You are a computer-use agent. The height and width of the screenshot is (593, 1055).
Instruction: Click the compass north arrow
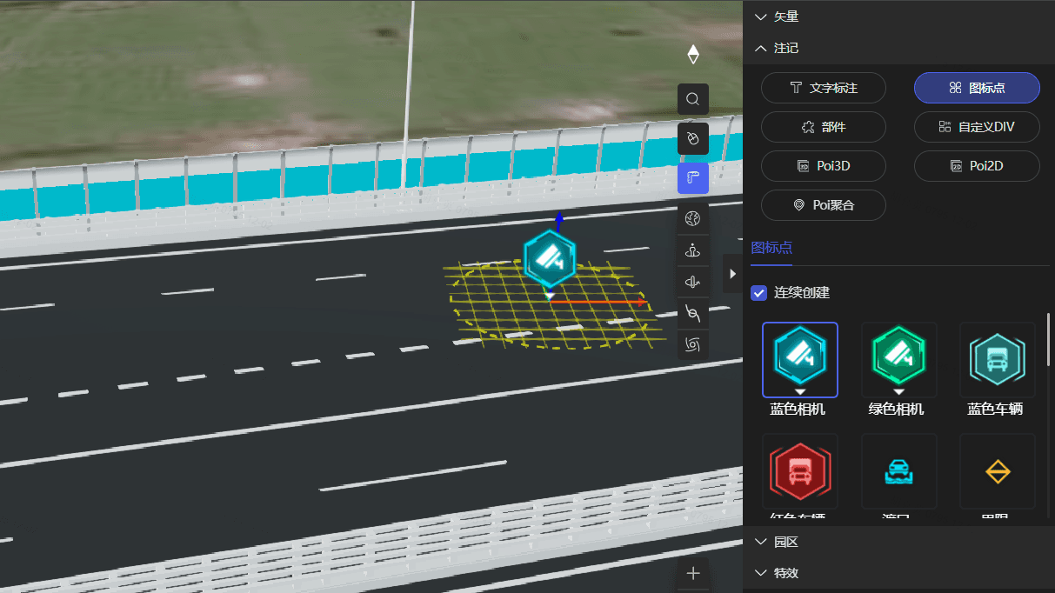click(x=693, y=55)
